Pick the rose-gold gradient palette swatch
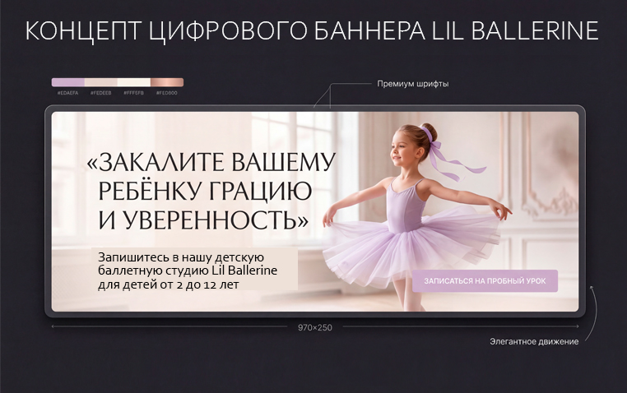The width and height of the screenshot is (627, 393). point(167,83)
